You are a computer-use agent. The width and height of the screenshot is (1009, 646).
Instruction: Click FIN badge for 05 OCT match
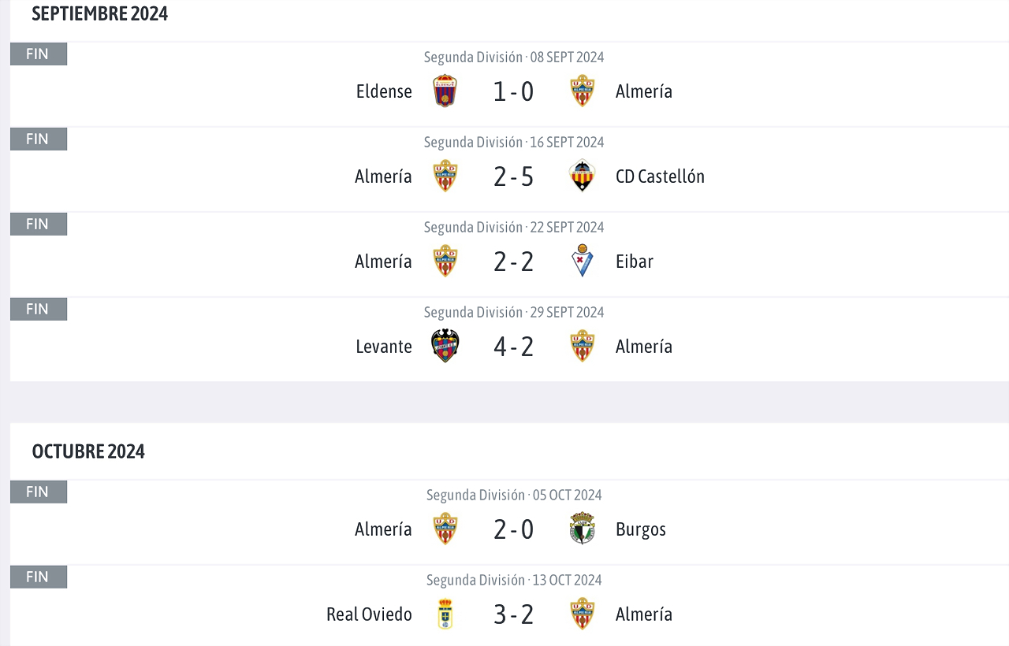pos(39,492)
